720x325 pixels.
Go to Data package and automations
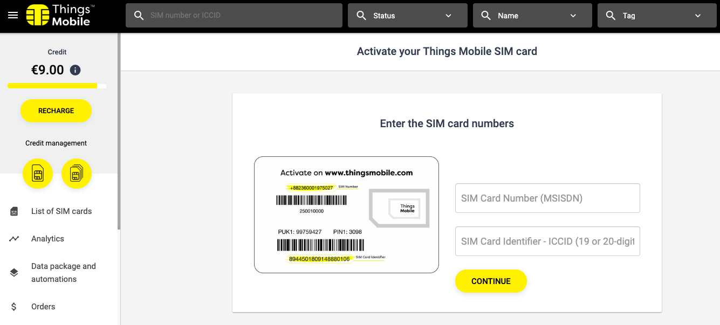pos(64,273)
